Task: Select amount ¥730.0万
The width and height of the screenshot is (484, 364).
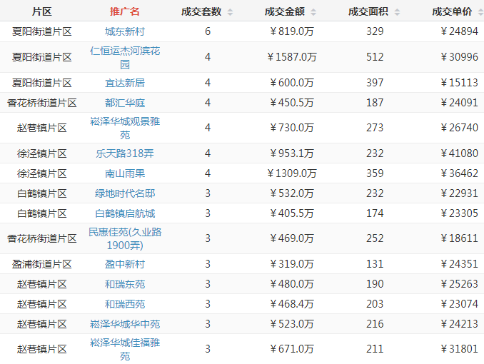Action: tap(292, 128)
